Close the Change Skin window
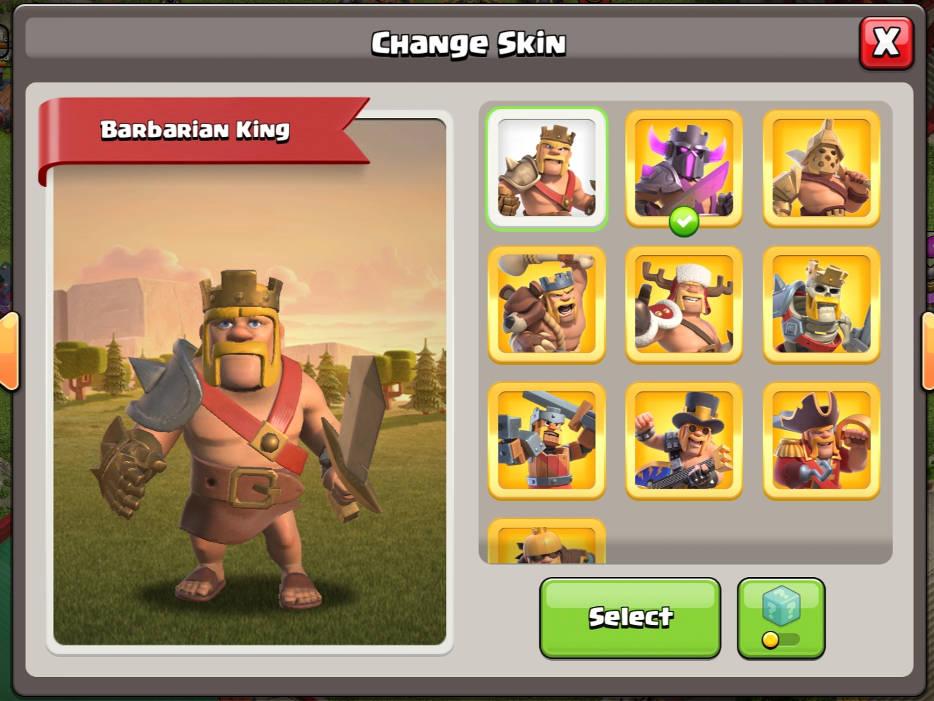 886,43
